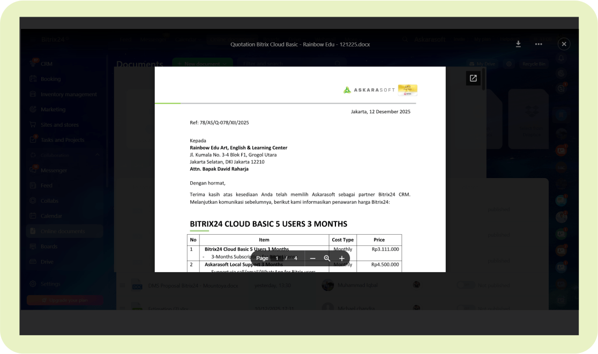Collapse the Collaboration section chevron
Viewport: 598px width, 354px height.
pyautogui.click(x=98, y=155)
